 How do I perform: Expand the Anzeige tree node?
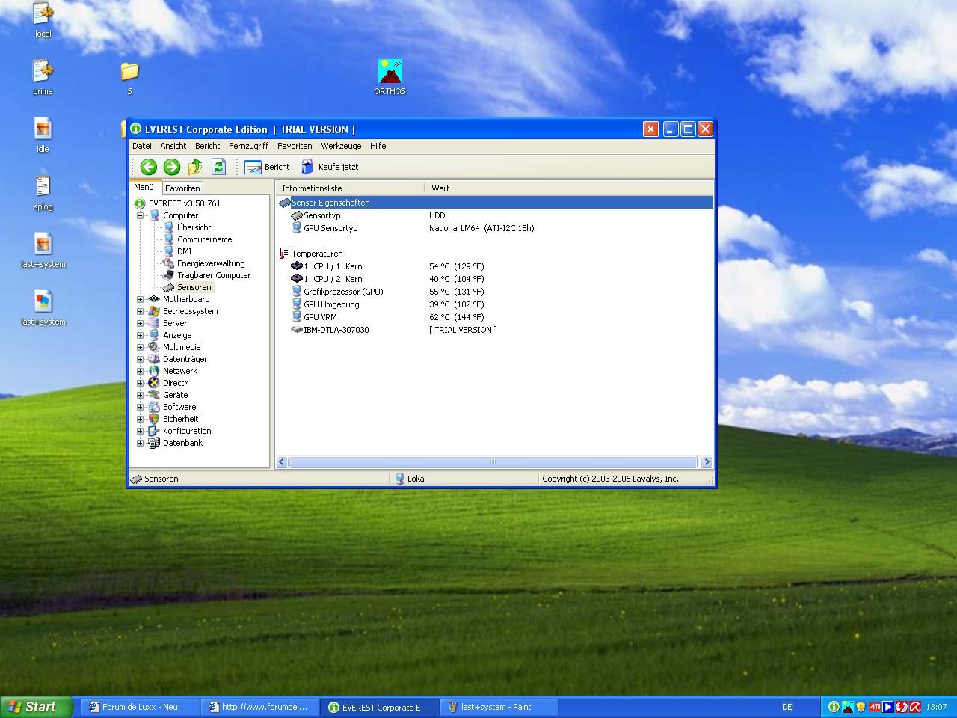[140, 335]
